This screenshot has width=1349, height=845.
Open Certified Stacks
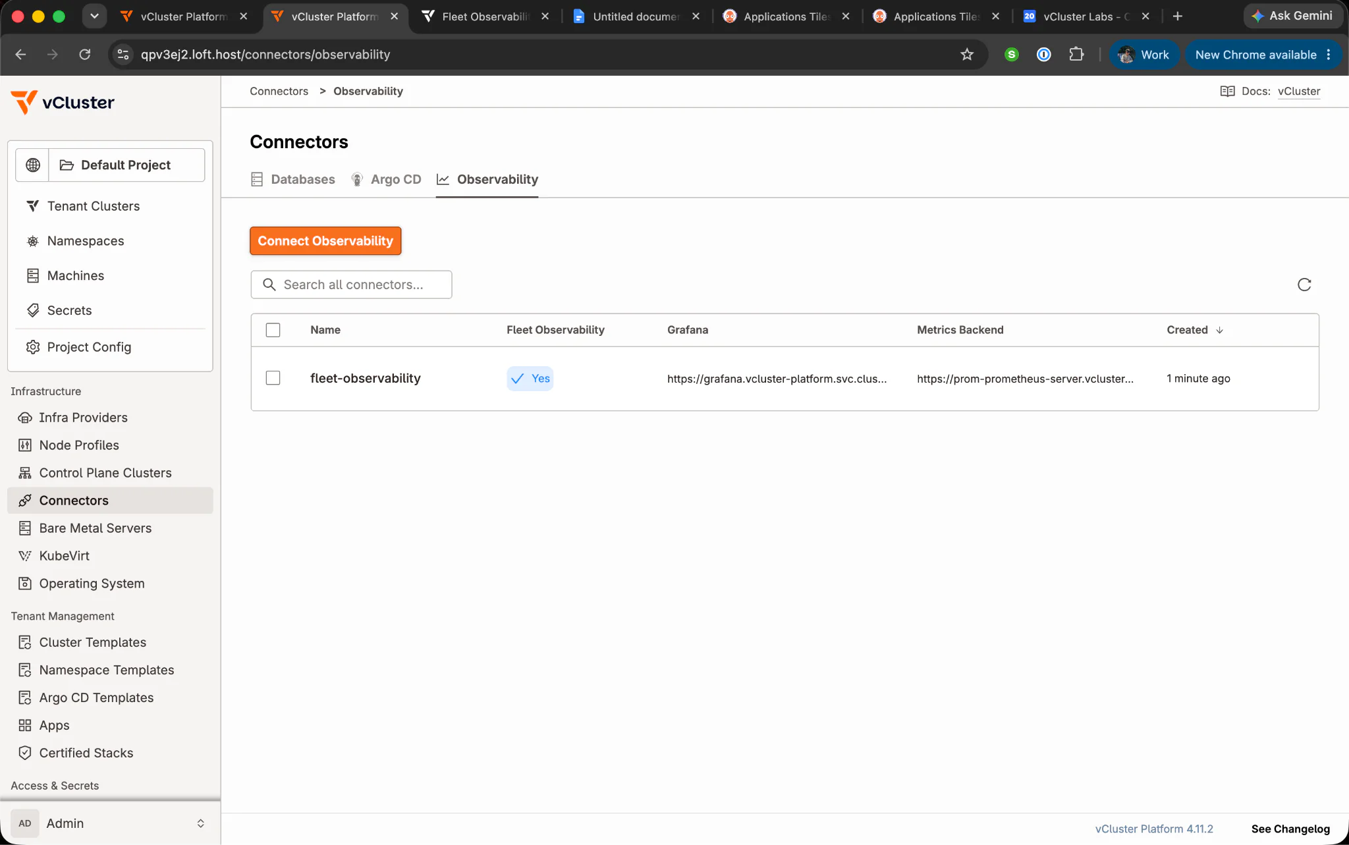tap(86, 753)
